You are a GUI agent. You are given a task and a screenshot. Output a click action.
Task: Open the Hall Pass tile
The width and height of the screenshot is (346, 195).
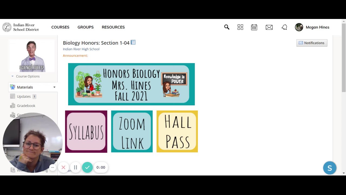click(177, 131)
